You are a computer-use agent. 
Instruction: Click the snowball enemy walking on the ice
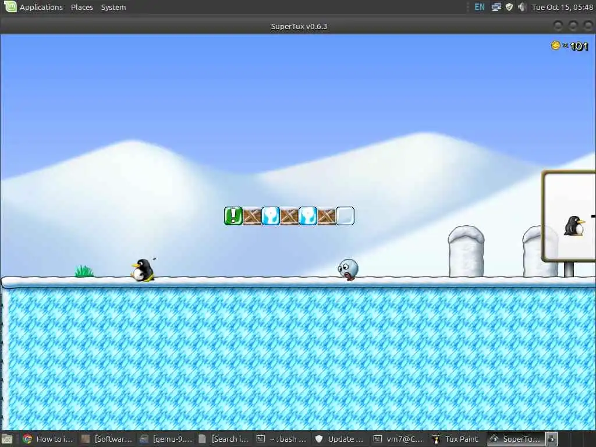coord(348,269)
